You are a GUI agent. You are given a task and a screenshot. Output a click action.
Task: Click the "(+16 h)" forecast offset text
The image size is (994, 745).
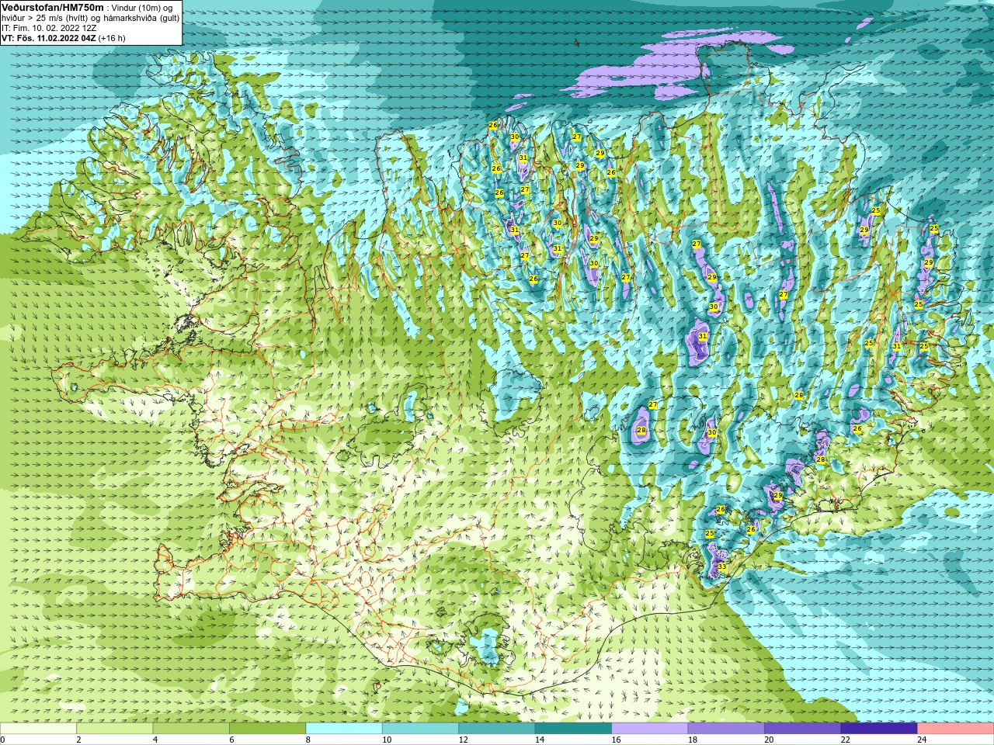coord(112,37)
